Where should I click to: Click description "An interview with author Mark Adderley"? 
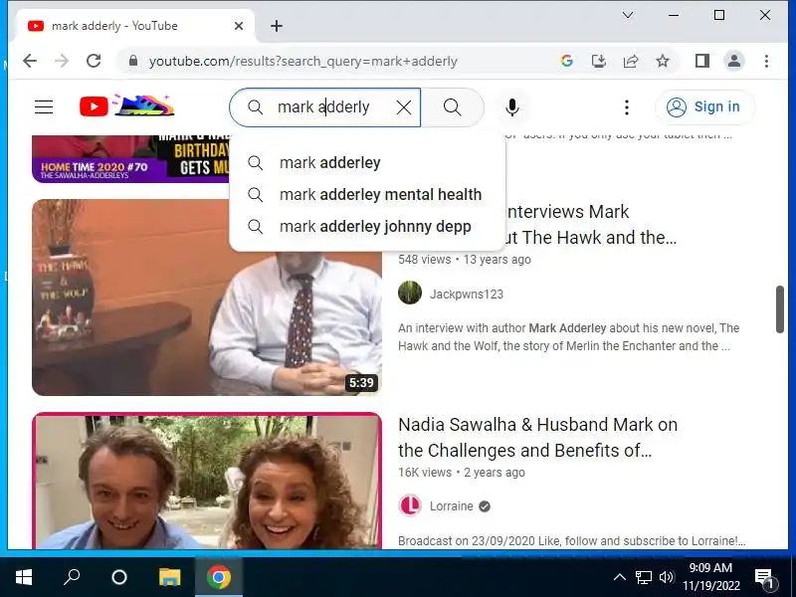502,328
